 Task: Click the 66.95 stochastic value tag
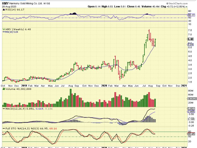pyautogui.click(x=191, y=134)
